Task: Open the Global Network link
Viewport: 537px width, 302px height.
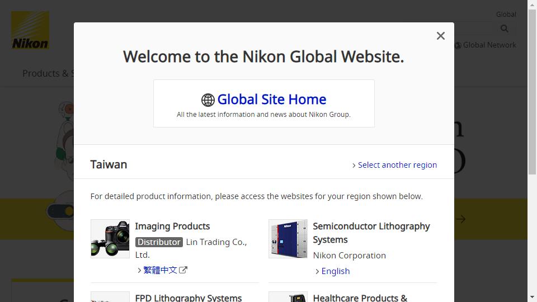Action: coord(489,45)
